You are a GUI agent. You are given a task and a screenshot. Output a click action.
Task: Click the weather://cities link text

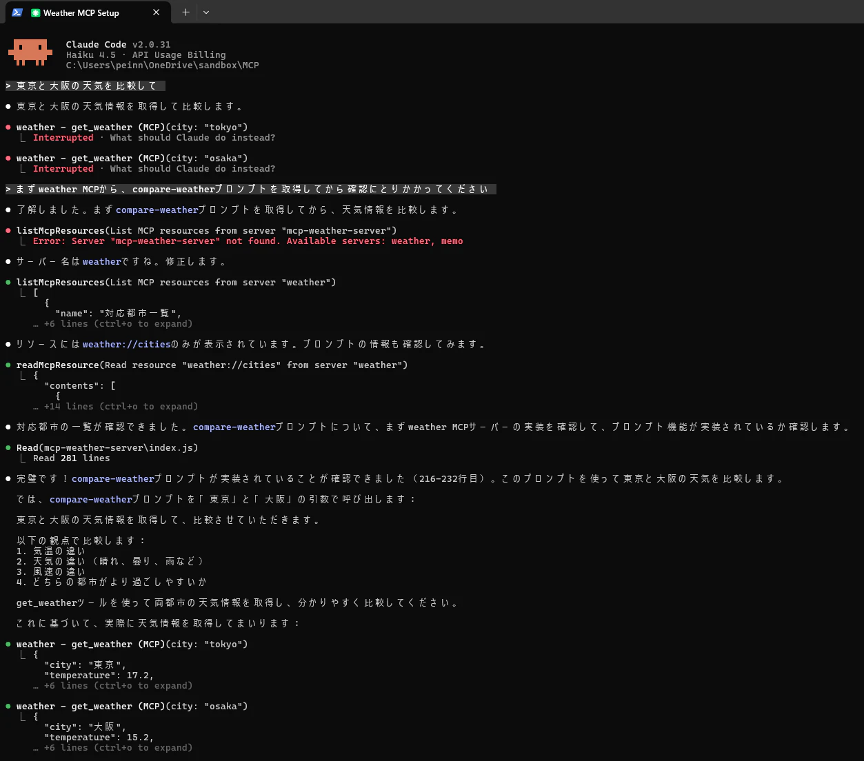click(x=126, y=345)
